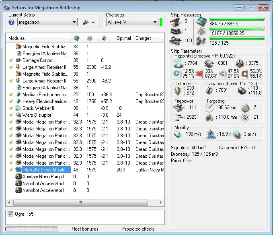Click the drone bandwidth icon beside 125 / 125
This screenshot has height=235, width=273.
pos(201,41)
